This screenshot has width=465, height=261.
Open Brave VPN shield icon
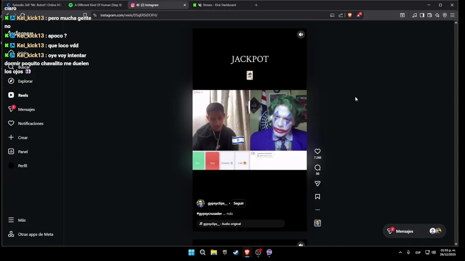click(445, 15)
